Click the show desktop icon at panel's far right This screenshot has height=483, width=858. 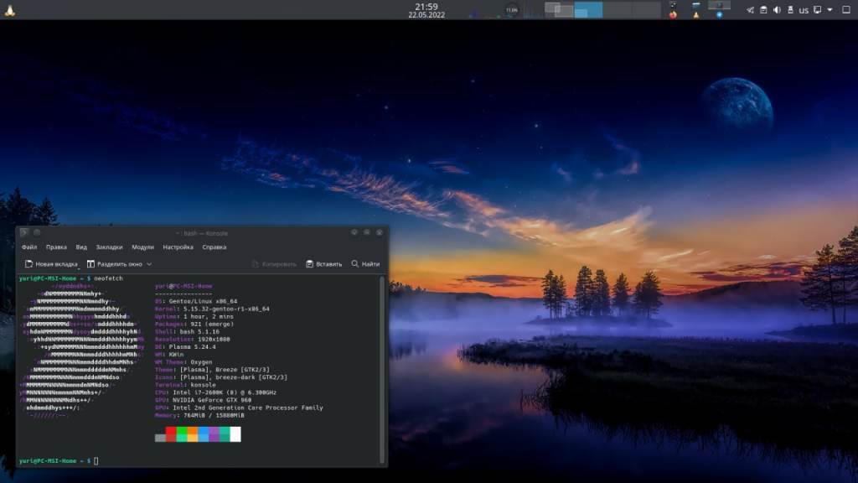(845, 10)
